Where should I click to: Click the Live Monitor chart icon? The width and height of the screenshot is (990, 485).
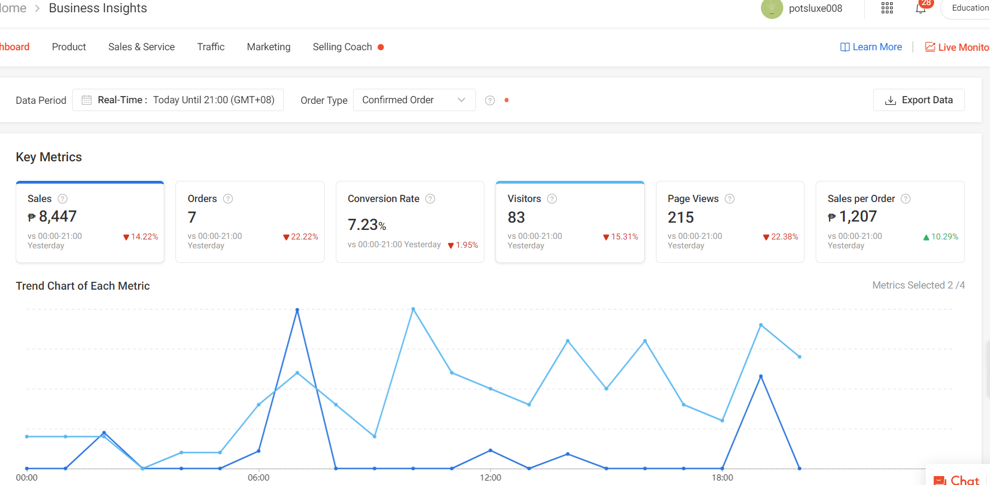click(930, 47)
